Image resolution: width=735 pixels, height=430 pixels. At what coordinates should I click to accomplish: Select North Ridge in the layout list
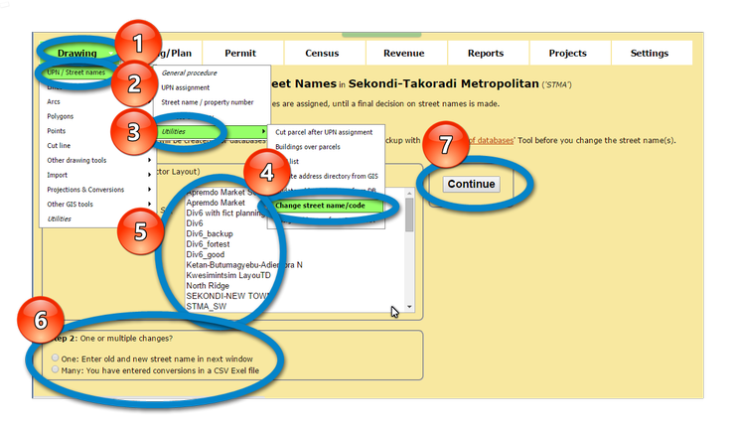click(208, 286)
